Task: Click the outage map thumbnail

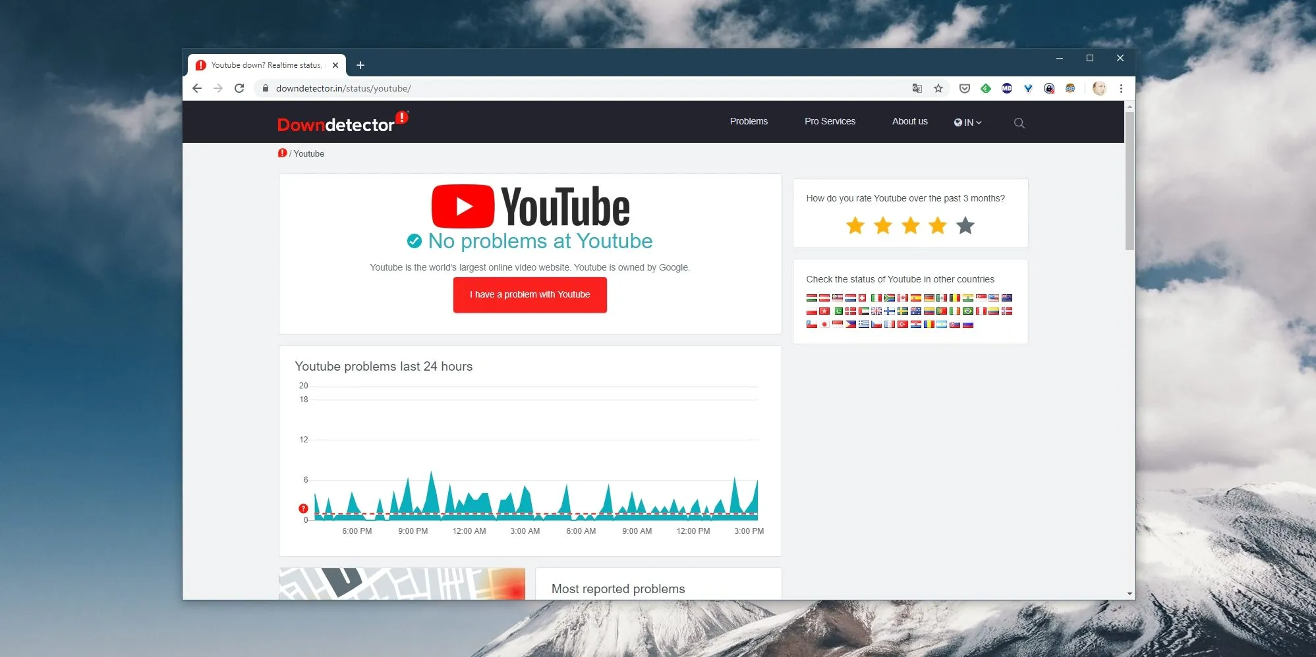Action: [x=402, y=584]
